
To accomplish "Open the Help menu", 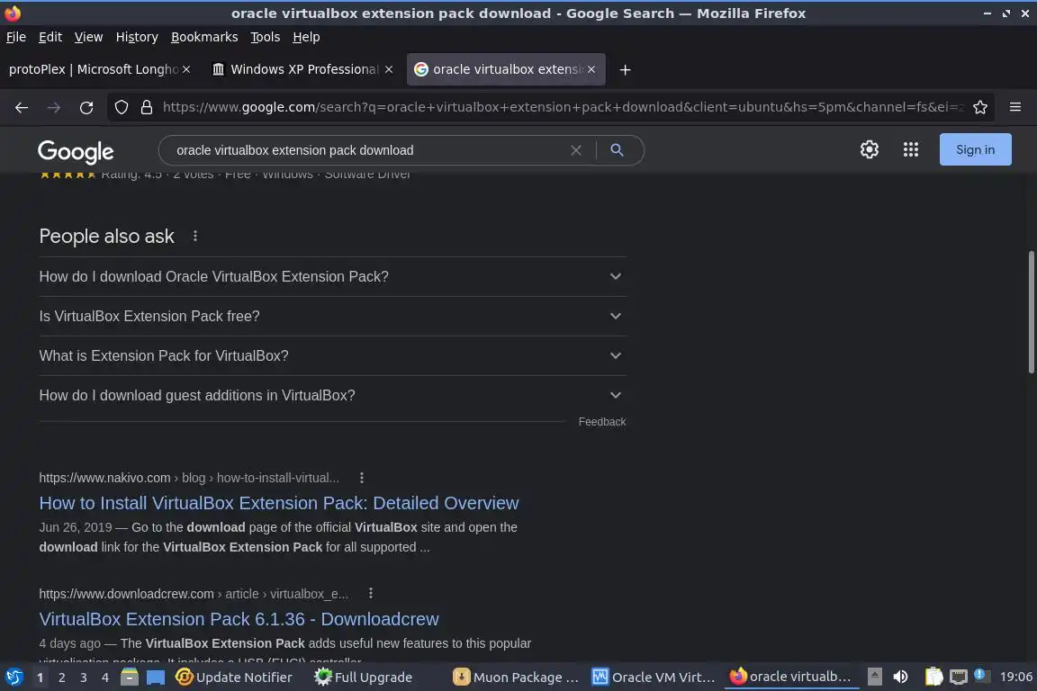I will [x=306, y=37].
